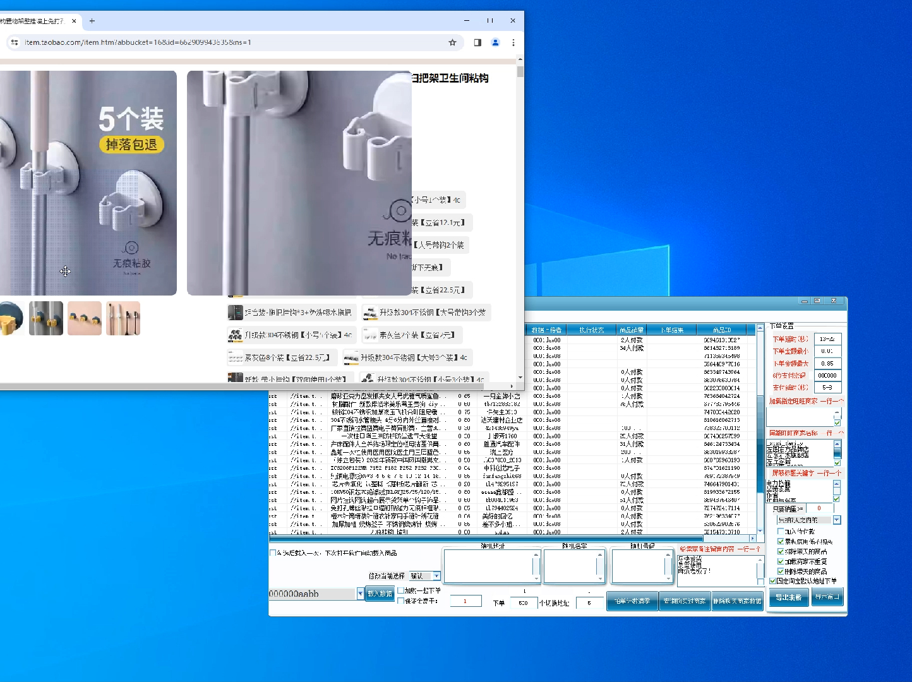
Task: Click the 8个装 option's small thumbnail icon
Action: [x=236, y=357]
